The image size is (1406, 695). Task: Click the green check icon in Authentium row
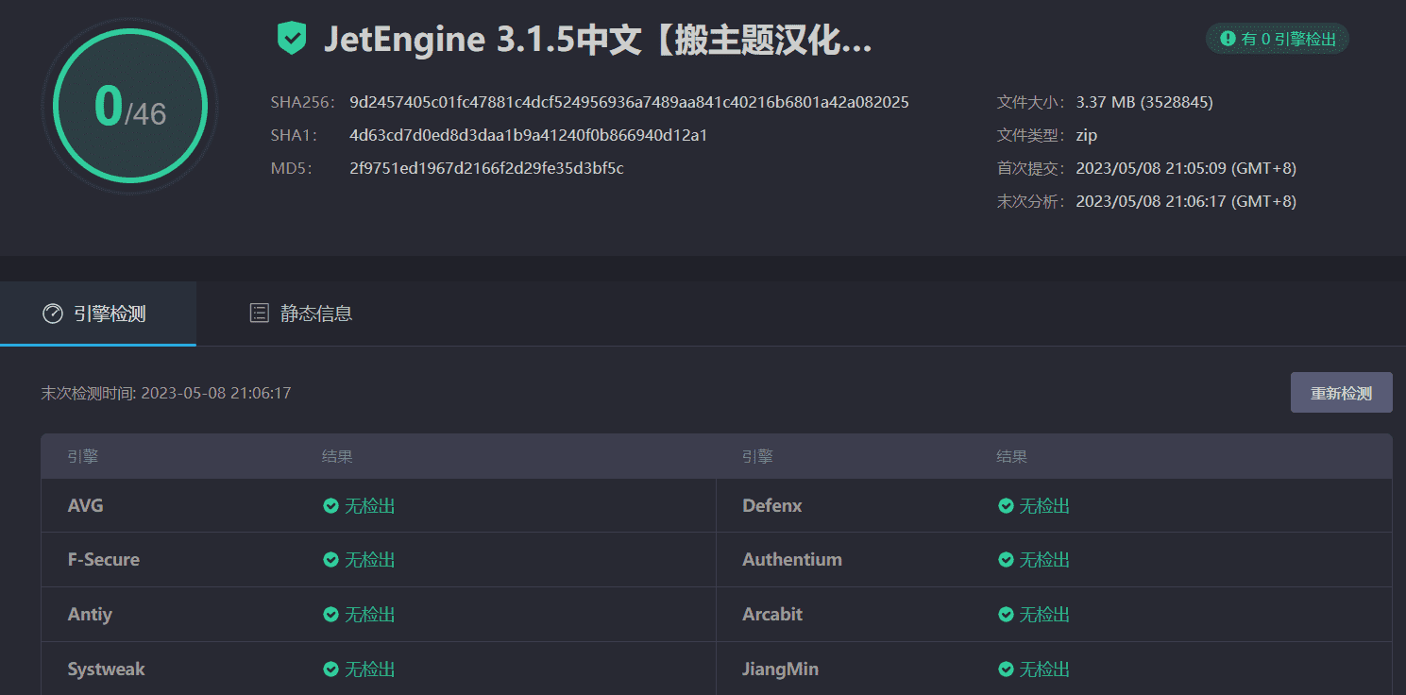pyautogui.click(x=1006, y=560)
